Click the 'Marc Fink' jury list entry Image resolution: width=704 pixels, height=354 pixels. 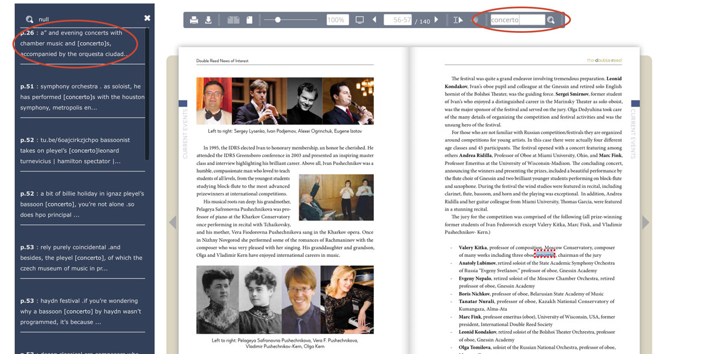point(537,321)
